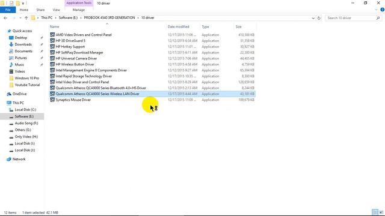Image resolution: width=385 pixels, height=216 pixels.
Task: Click New folder icon in Quick Access Toolbar
Action: point(17,3)
